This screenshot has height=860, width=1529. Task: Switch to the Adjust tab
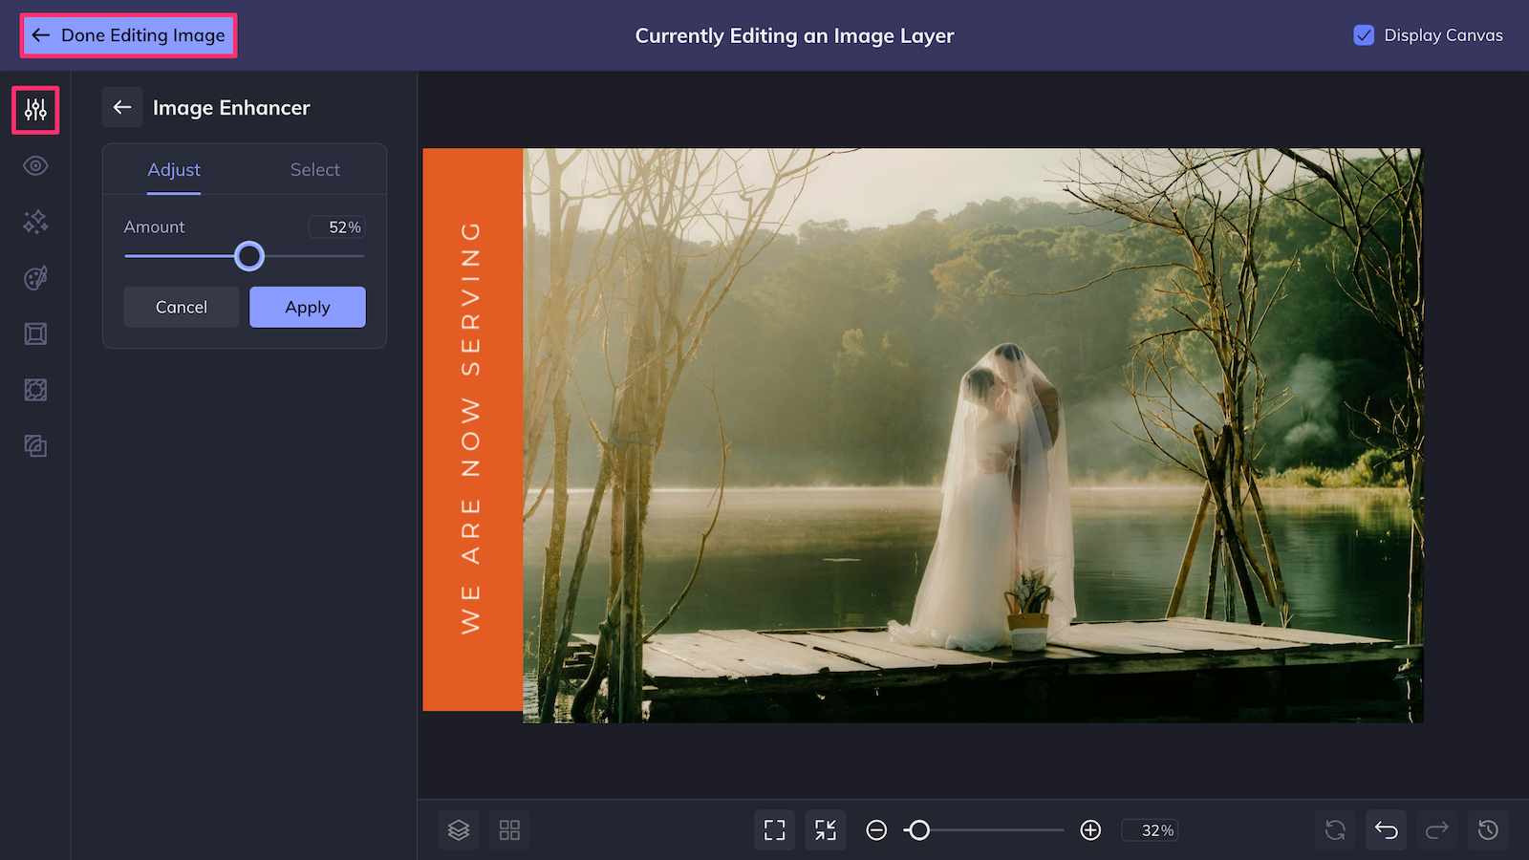[x=174, y=169]
